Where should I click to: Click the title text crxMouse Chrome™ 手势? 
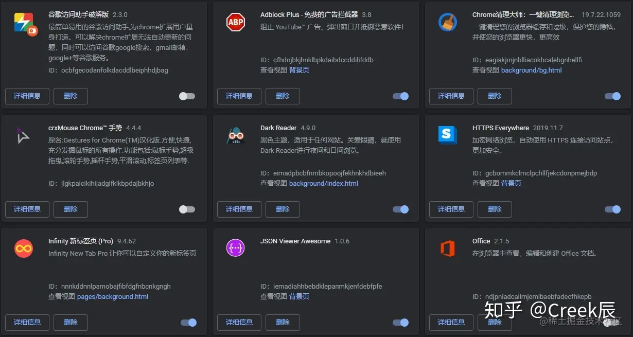coord(85,128)
